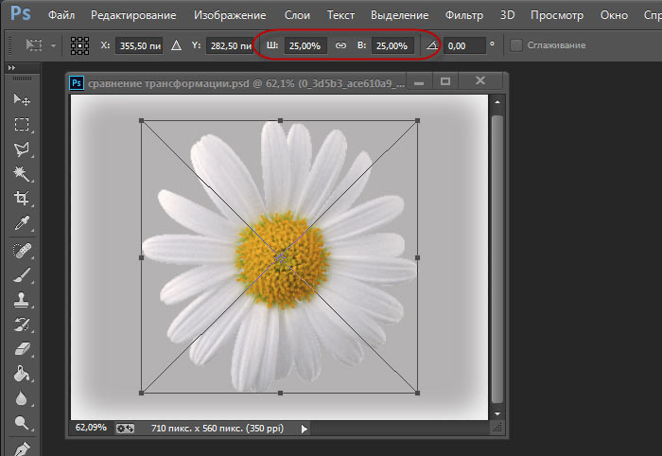The width and height of the screenshot is (662, 456).
Task: Select the Healing Brush tool
Action: click(21, 251)
